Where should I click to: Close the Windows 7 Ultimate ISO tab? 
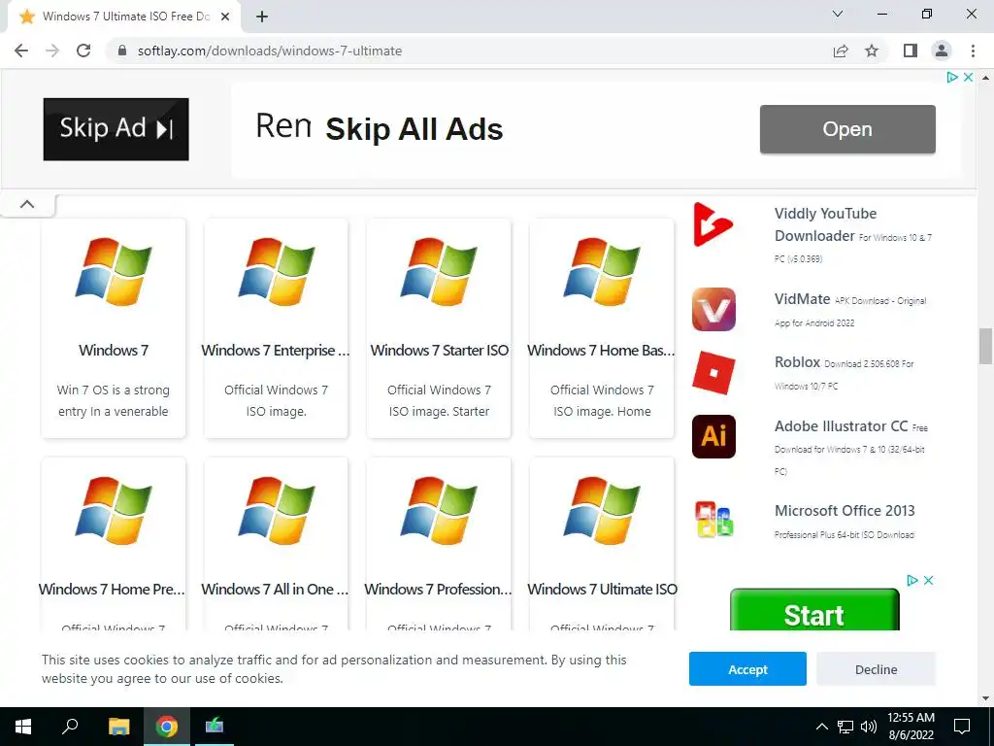225,17
